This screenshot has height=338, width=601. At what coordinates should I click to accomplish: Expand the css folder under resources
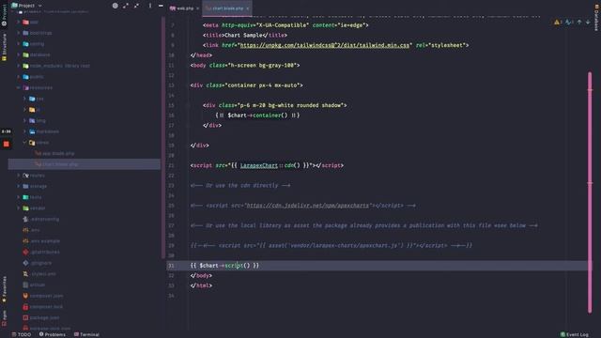tap(25, 99)
